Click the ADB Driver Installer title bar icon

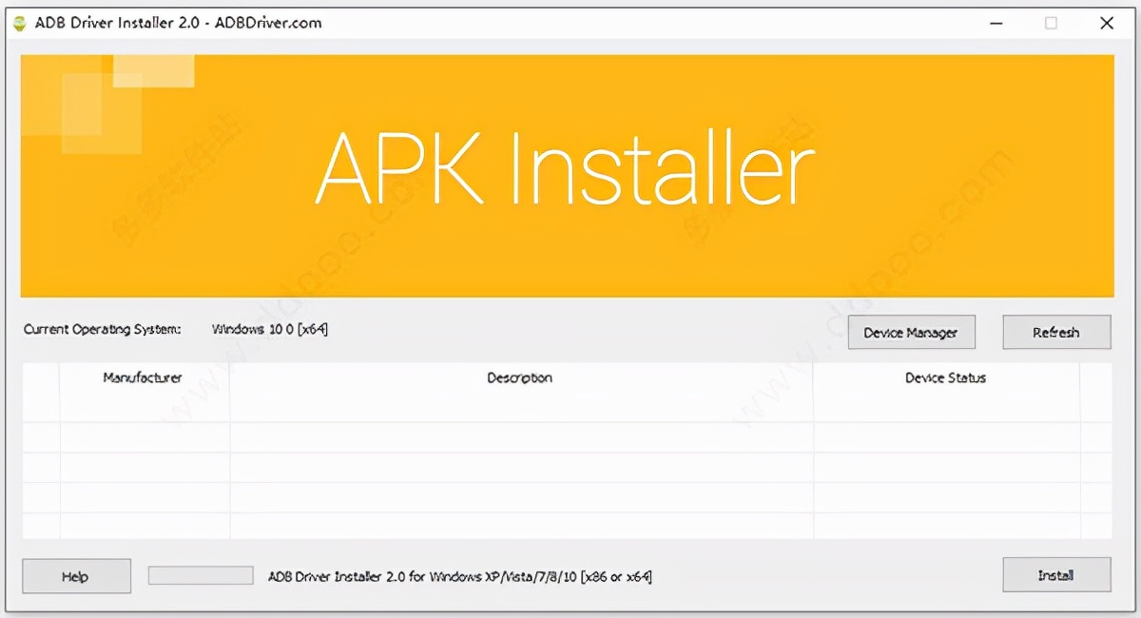tap(19, 23)
